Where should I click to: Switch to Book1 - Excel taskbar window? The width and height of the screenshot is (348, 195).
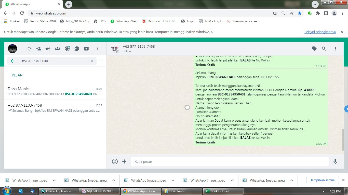223,191
